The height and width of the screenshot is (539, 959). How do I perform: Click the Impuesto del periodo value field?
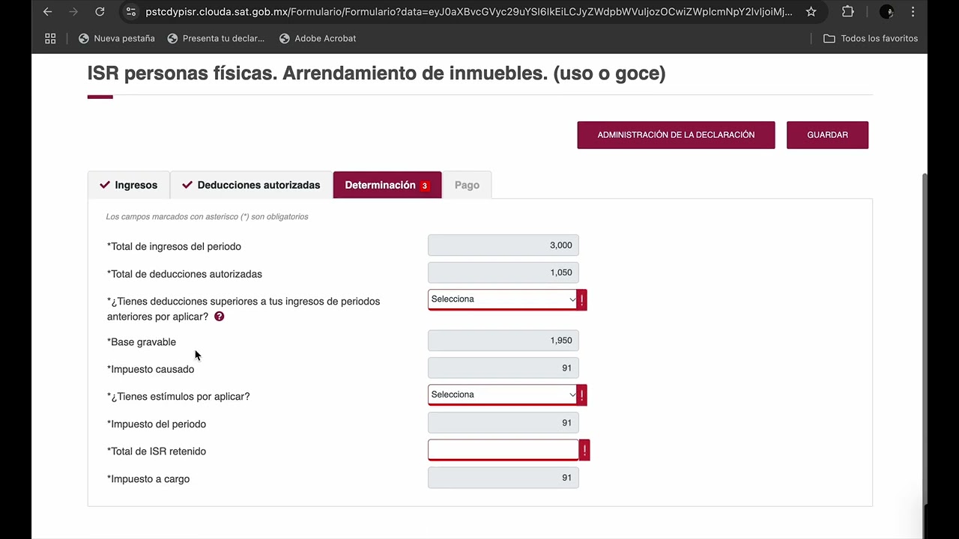click(x=503, y=423)
